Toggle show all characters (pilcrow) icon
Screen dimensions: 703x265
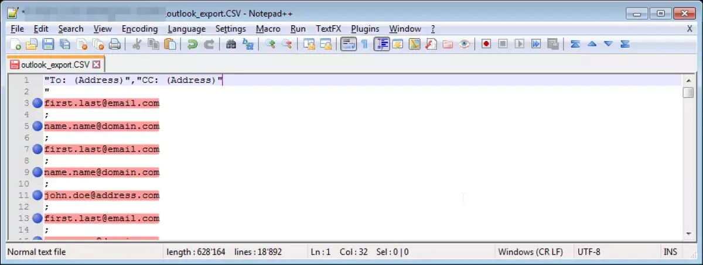[x=364, y=44]
